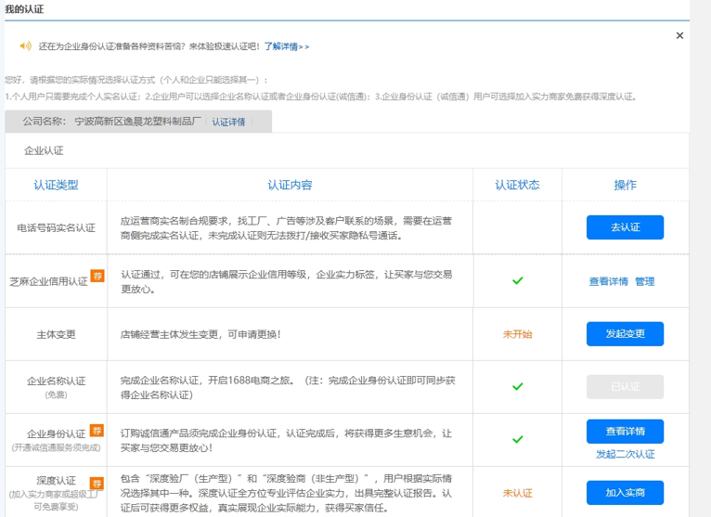Click description 店铺经营主体发生变更，可申请更换!

[x=200, y=335]
